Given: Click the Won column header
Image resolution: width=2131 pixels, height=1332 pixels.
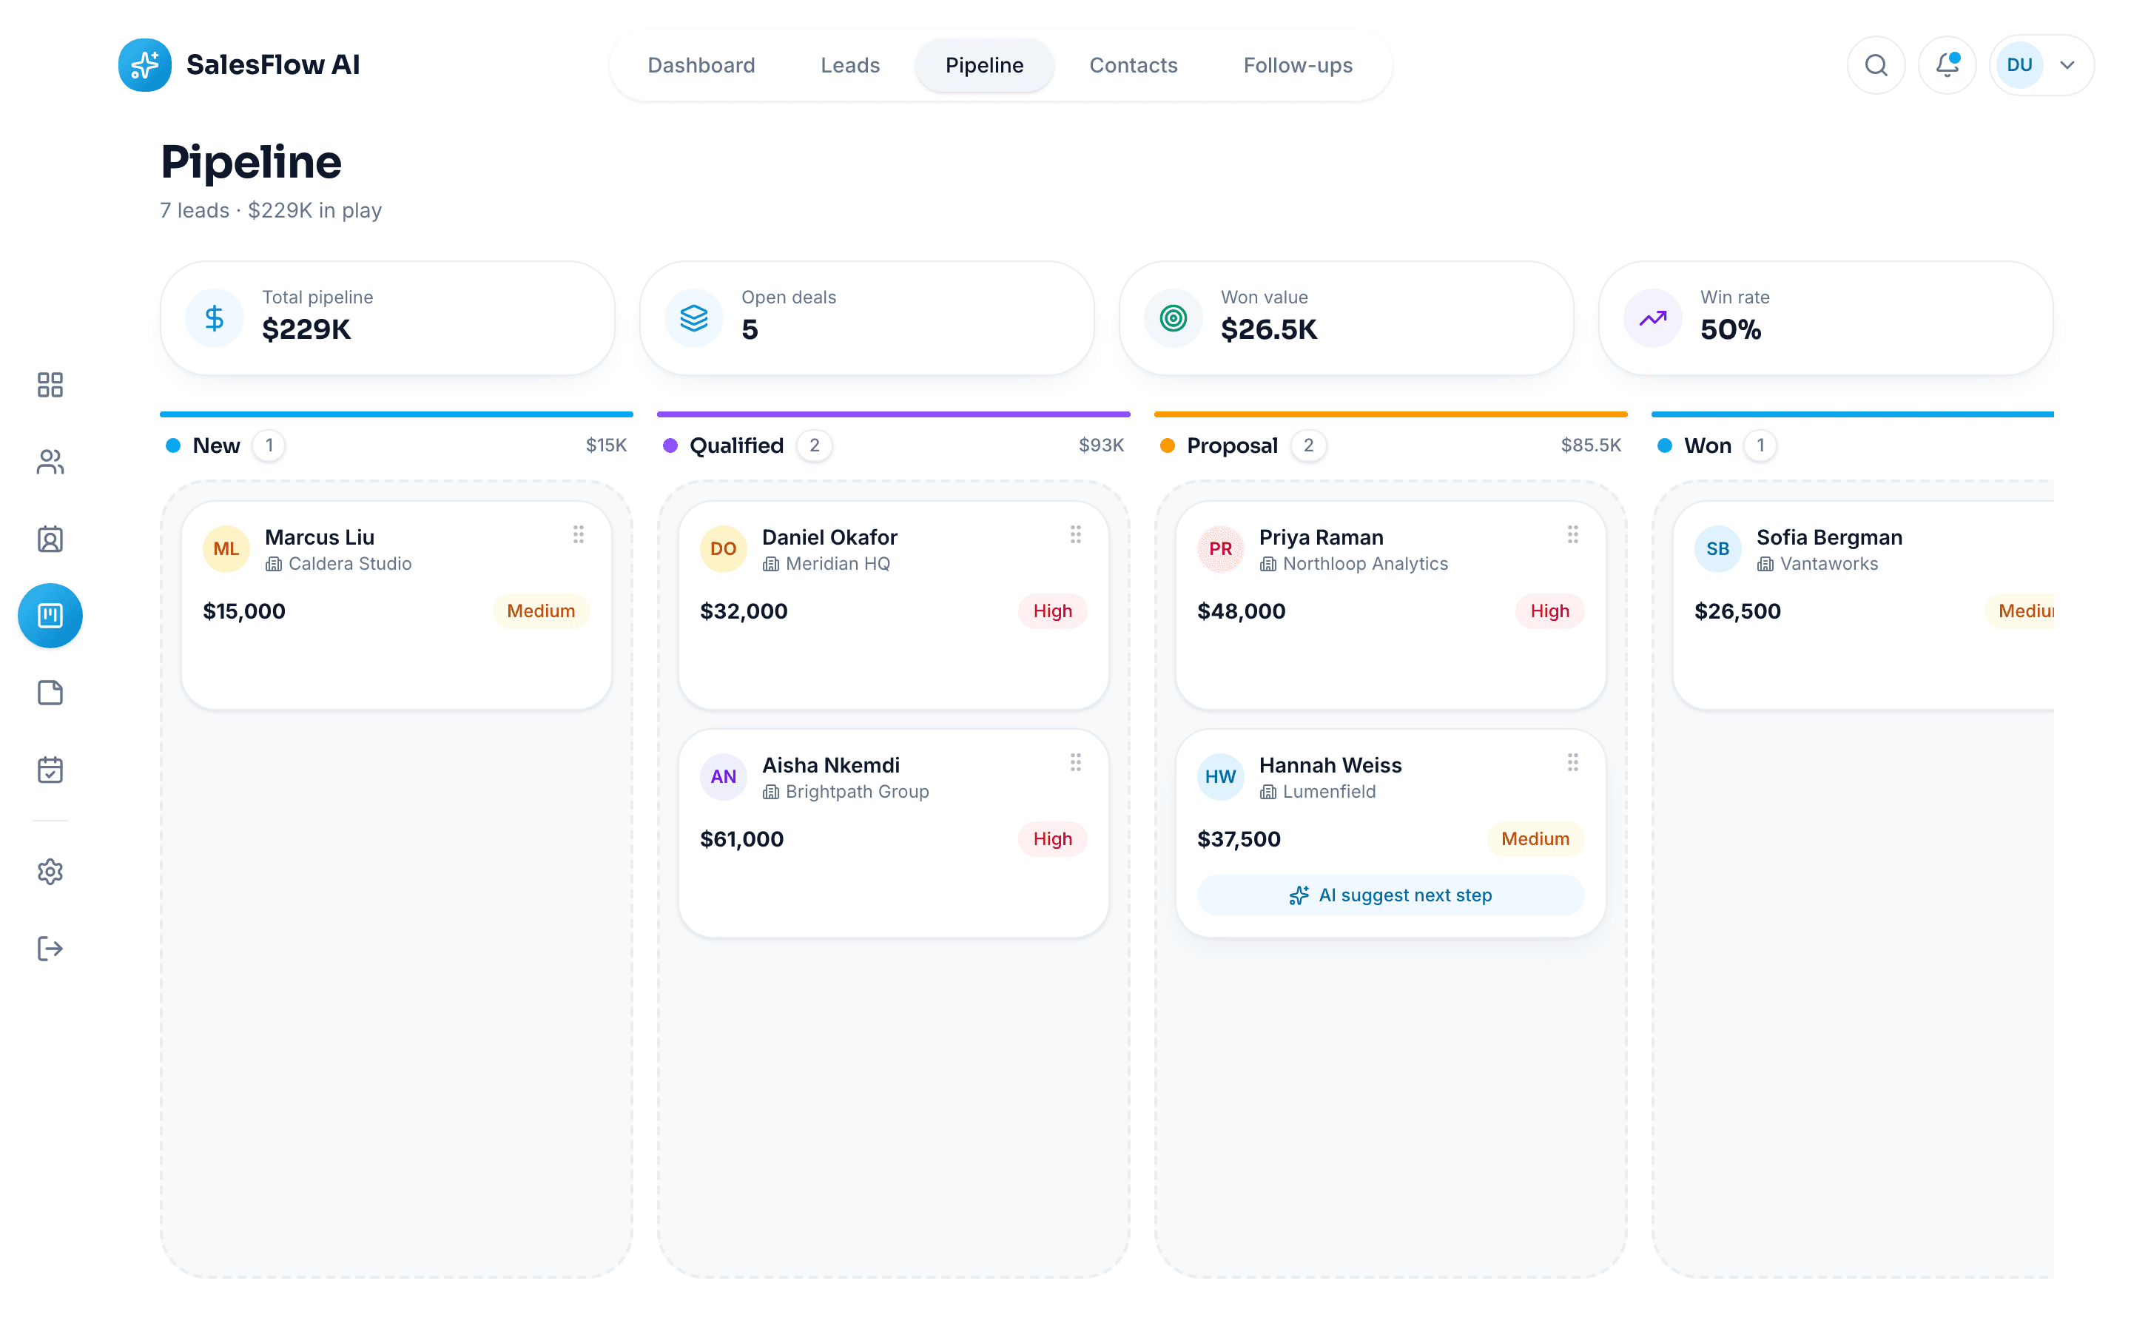Looking at the screenshot, I should point(1708,445).
